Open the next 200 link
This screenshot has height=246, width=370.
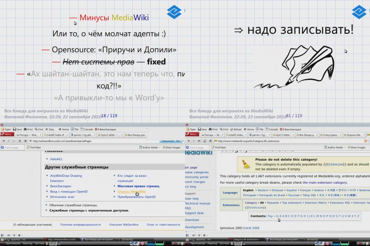point(251,228)
